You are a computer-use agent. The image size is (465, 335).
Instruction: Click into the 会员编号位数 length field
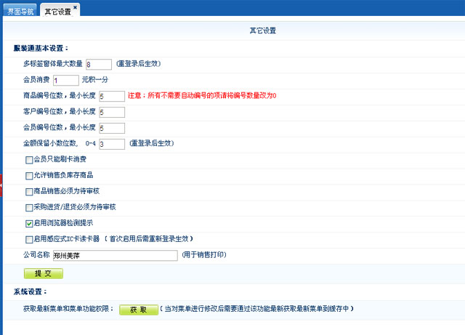(x=111, y=128)
